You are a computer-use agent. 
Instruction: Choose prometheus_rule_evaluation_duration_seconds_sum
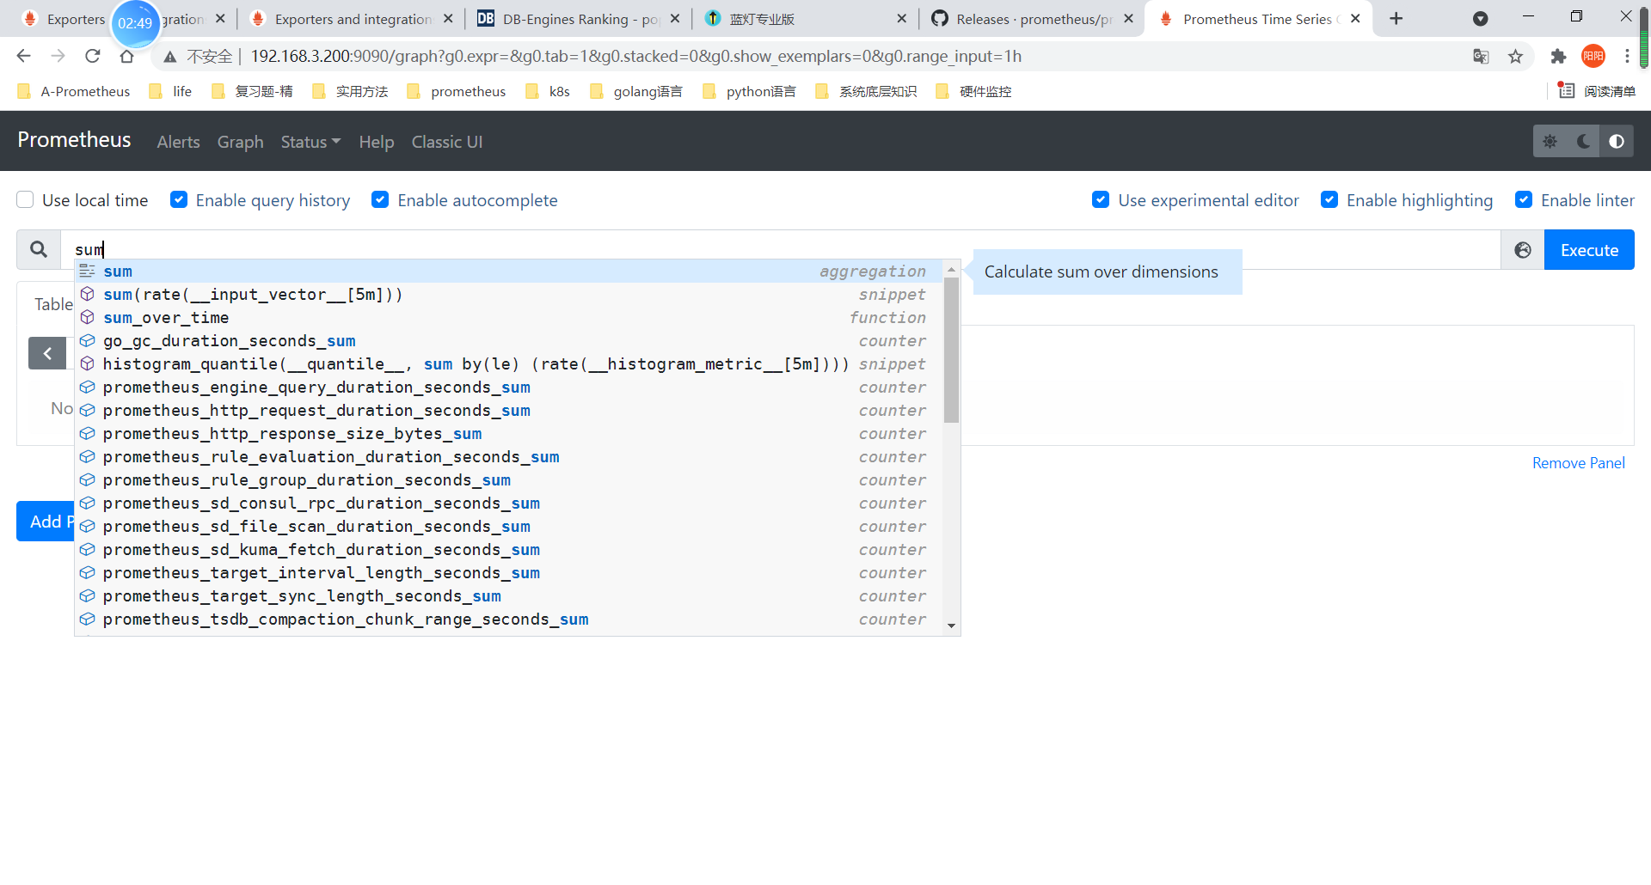click(508, 457)
